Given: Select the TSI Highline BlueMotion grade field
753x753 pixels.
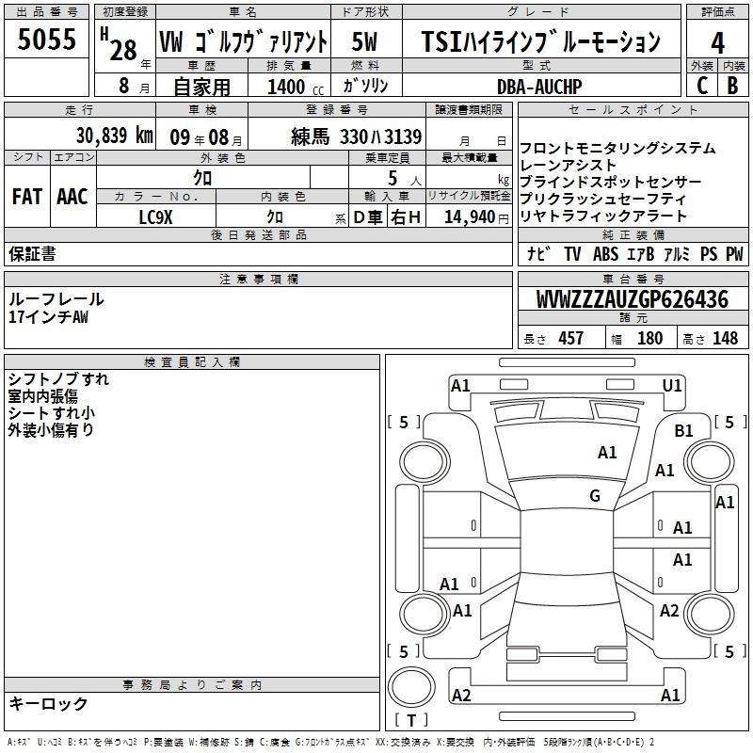Looking at the screenshot, I should coord(540,42).
